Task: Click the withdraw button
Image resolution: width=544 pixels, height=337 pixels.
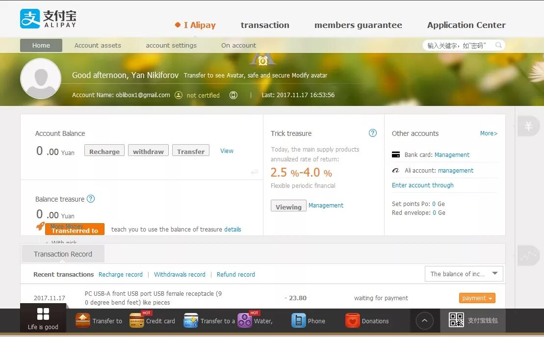Action: pyautogui.click(x=148, y=151)
